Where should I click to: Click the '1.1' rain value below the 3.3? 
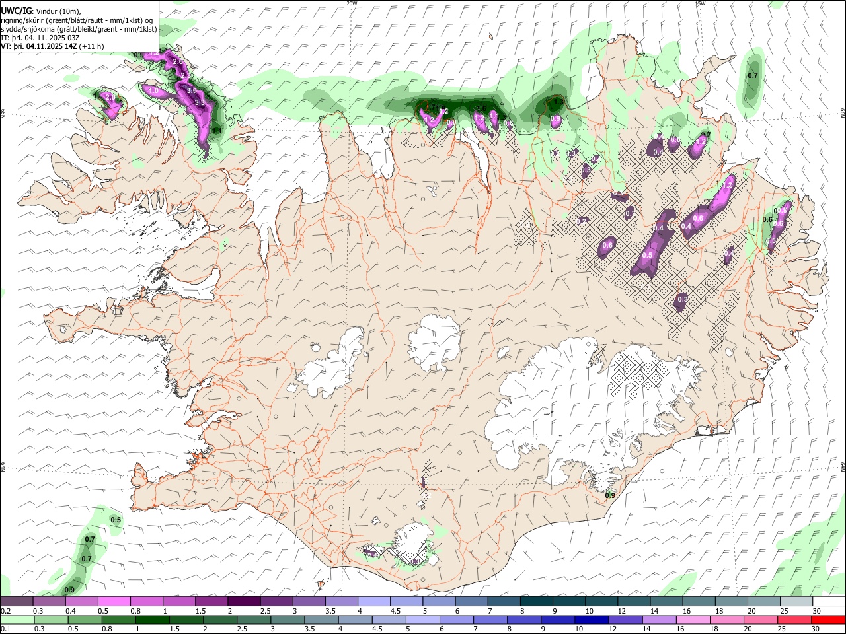coord(217,131)
